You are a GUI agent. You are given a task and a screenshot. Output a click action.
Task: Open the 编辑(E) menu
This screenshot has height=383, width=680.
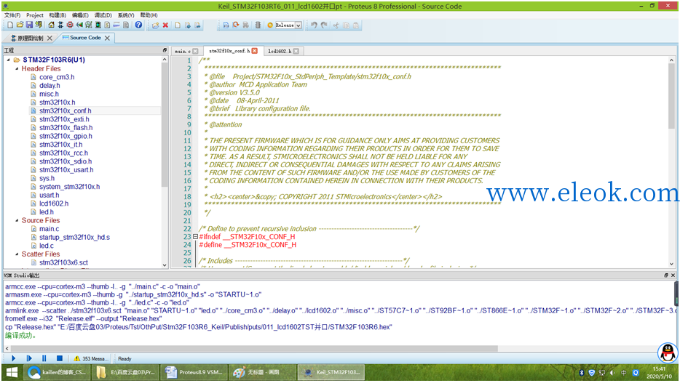coord(80,15)
